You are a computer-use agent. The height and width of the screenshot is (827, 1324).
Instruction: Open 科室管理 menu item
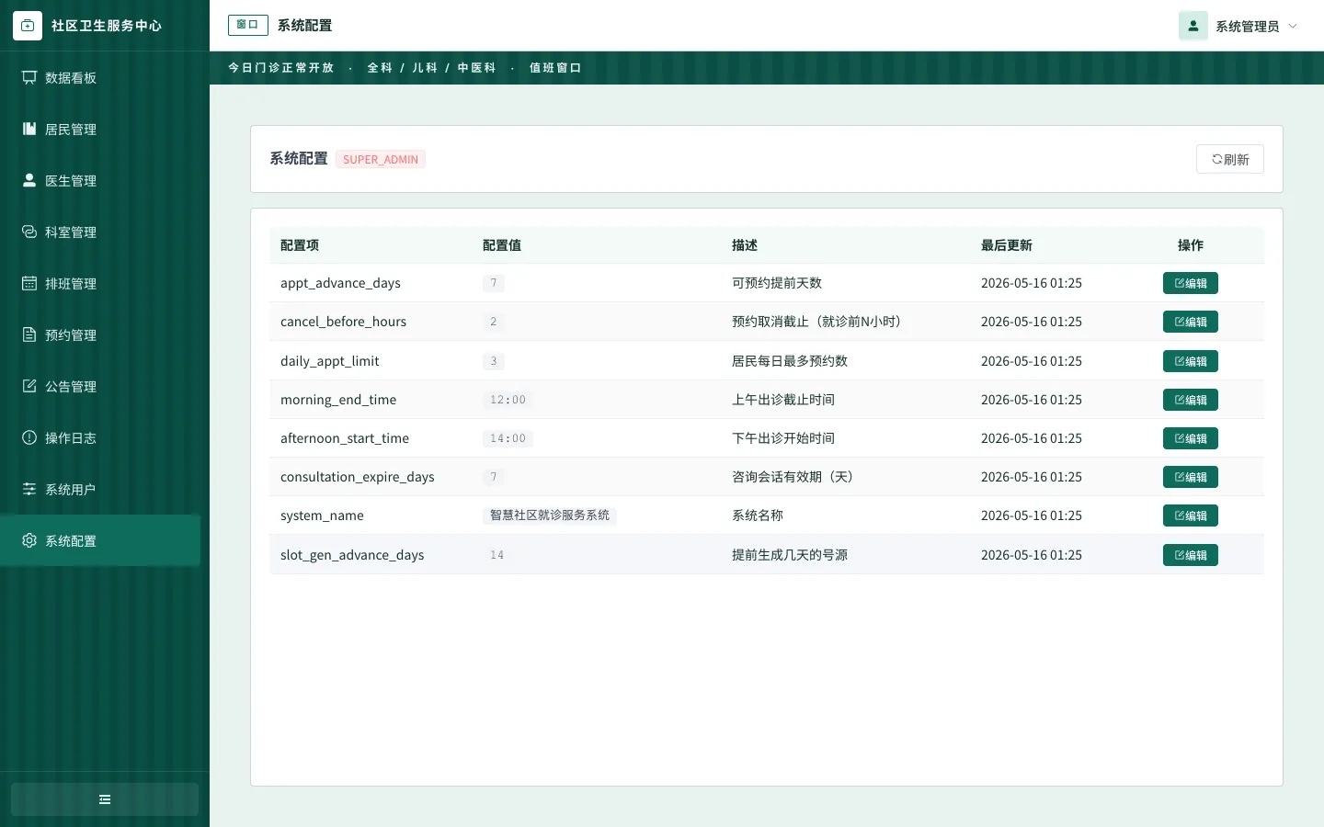100,232
